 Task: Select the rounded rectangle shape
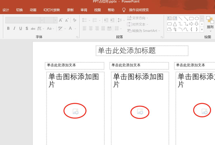pos(169,24)
